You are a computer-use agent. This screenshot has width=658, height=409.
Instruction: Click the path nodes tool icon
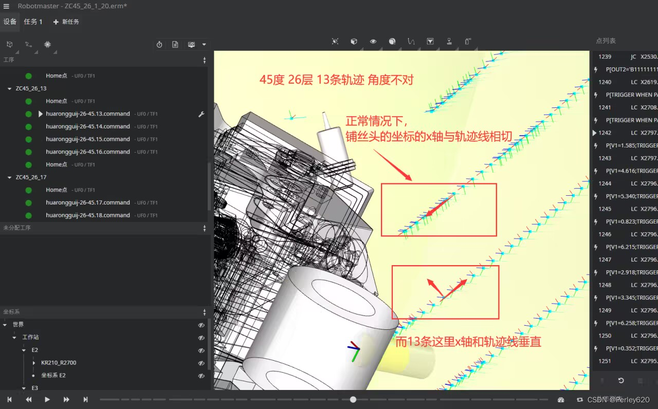coord(28,45)
